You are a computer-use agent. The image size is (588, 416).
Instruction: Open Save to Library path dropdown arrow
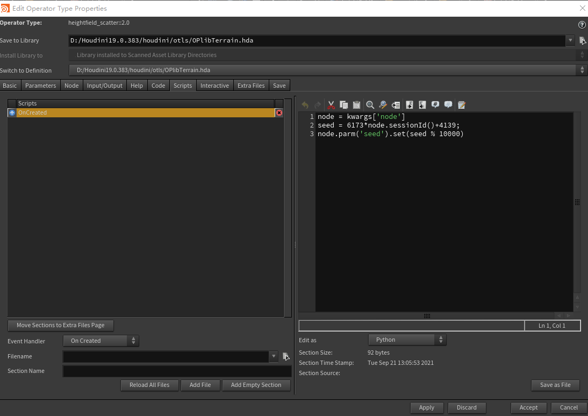click(x=570, y=40)
